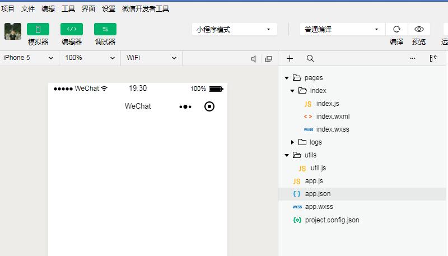Click the JS icon beside app.js
The image size is (448, 256).
click(297, 181)
